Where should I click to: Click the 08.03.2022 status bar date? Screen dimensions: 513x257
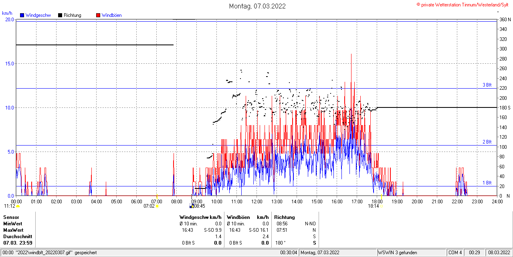click(499, 253)
